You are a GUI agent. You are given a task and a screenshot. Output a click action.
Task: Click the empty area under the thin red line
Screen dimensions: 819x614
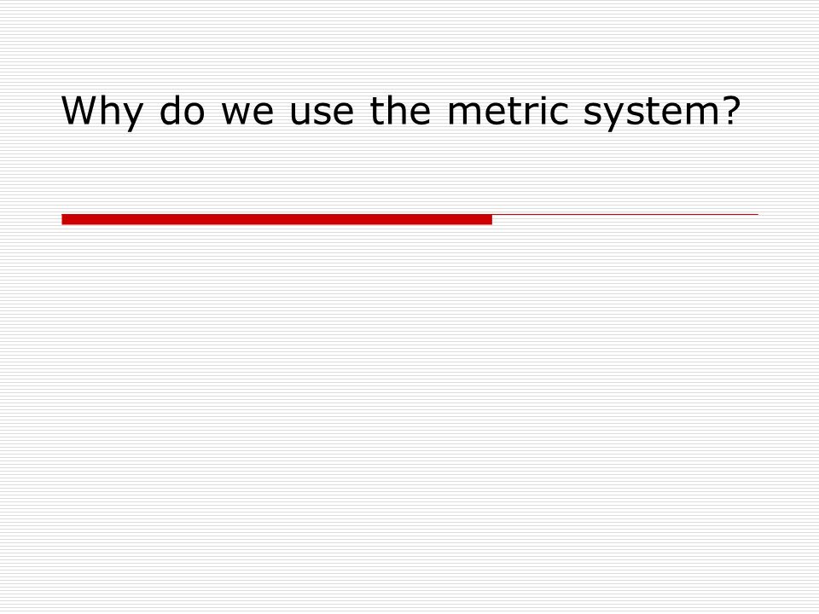625,246
